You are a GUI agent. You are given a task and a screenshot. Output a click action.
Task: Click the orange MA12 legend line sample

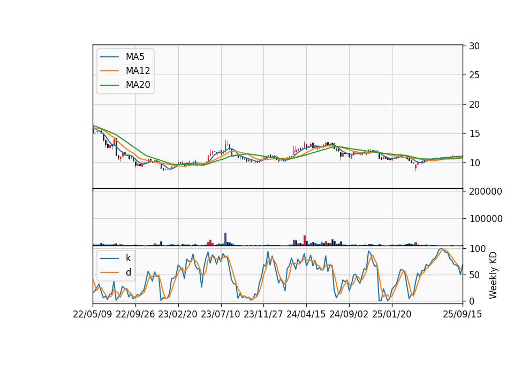(x=109, y=71)
